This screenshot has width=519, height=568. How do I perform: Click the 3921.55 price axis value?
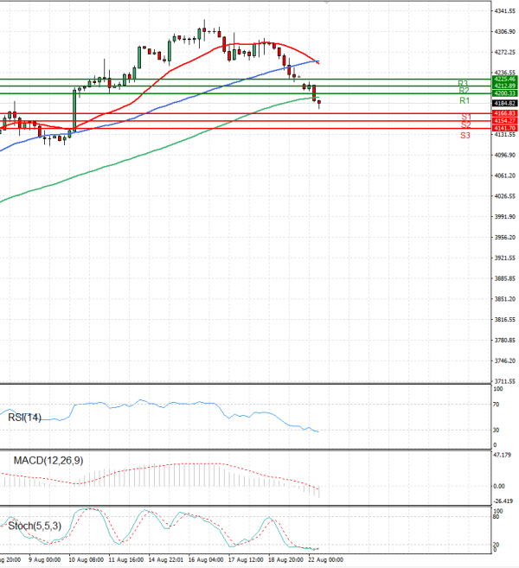pyautogui.click(x=505, y=258)
